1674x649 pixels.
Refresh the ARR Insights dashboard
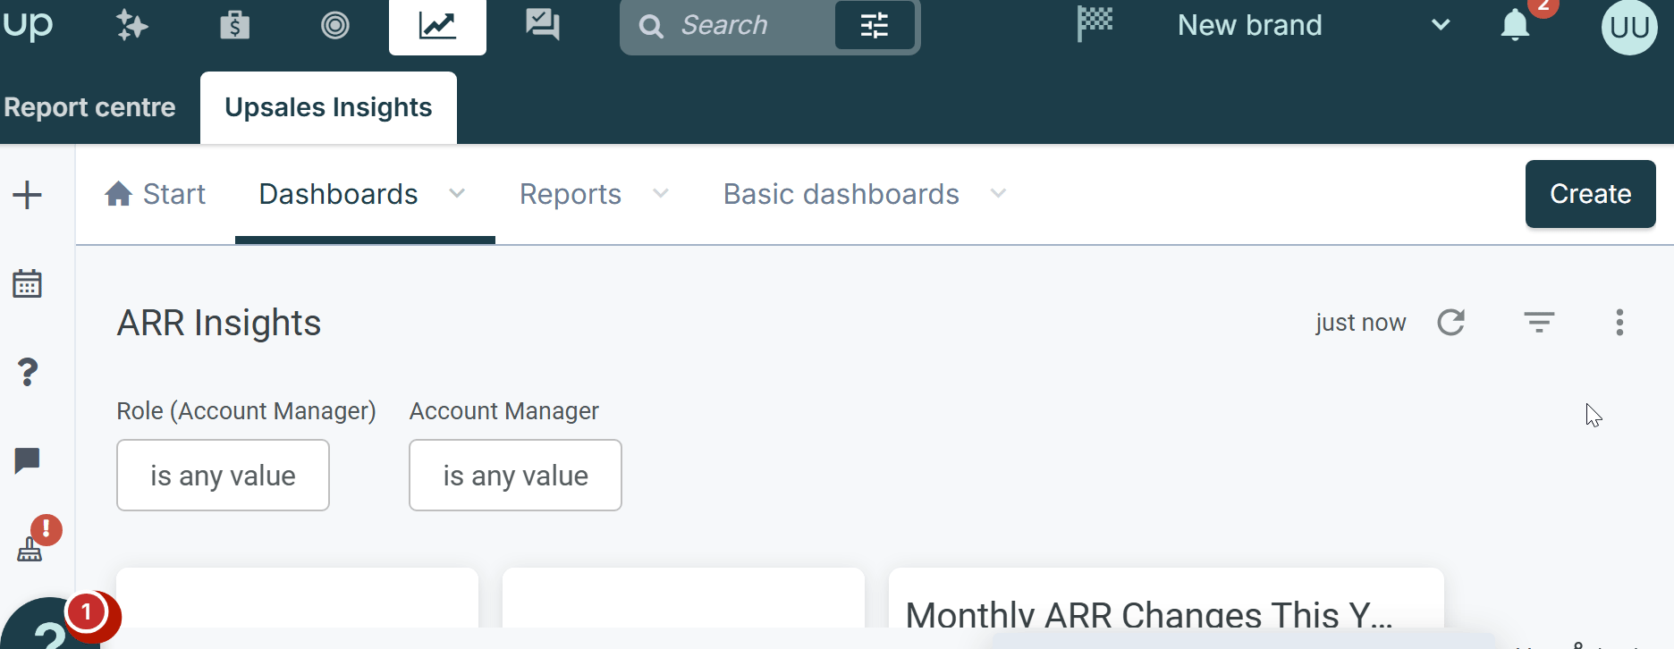pos(1450,322)
